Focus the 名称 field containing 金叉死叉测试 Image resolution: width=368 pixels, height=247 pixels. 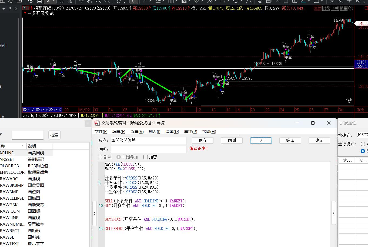click(149, 140)
